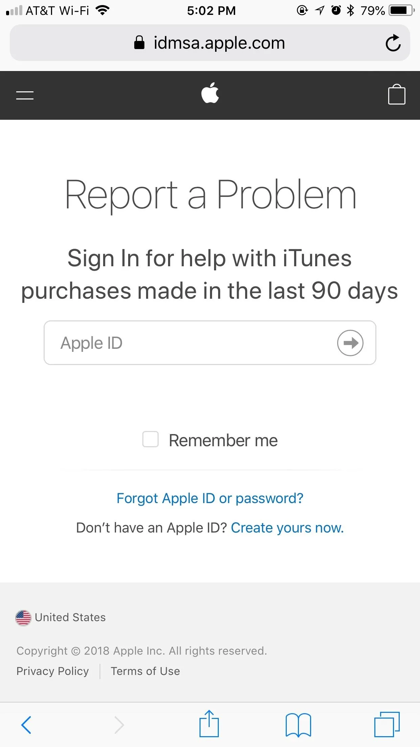Open the Terms of Use page

[x=145, y=671]
